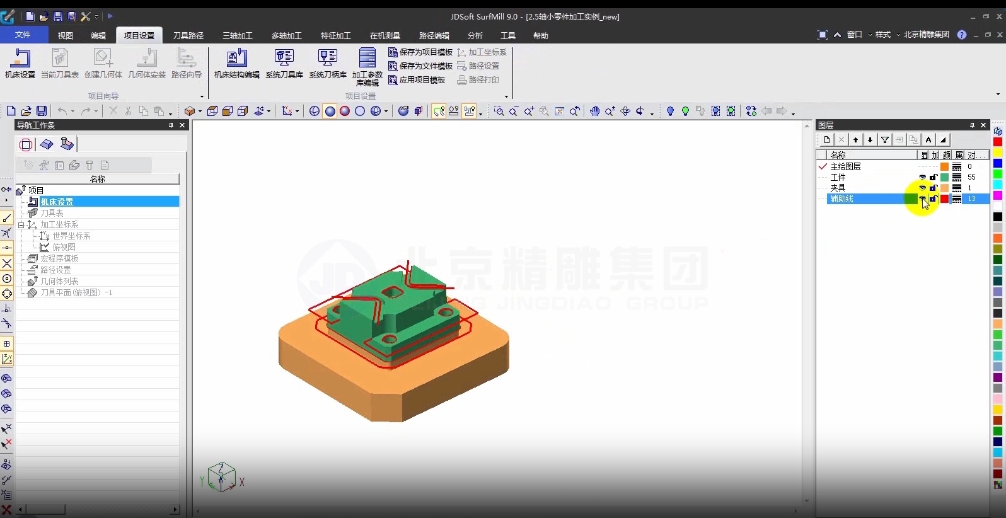
Task: Set 主绘图层 as current layer checkmark
Action: click(x=823, y=166)
